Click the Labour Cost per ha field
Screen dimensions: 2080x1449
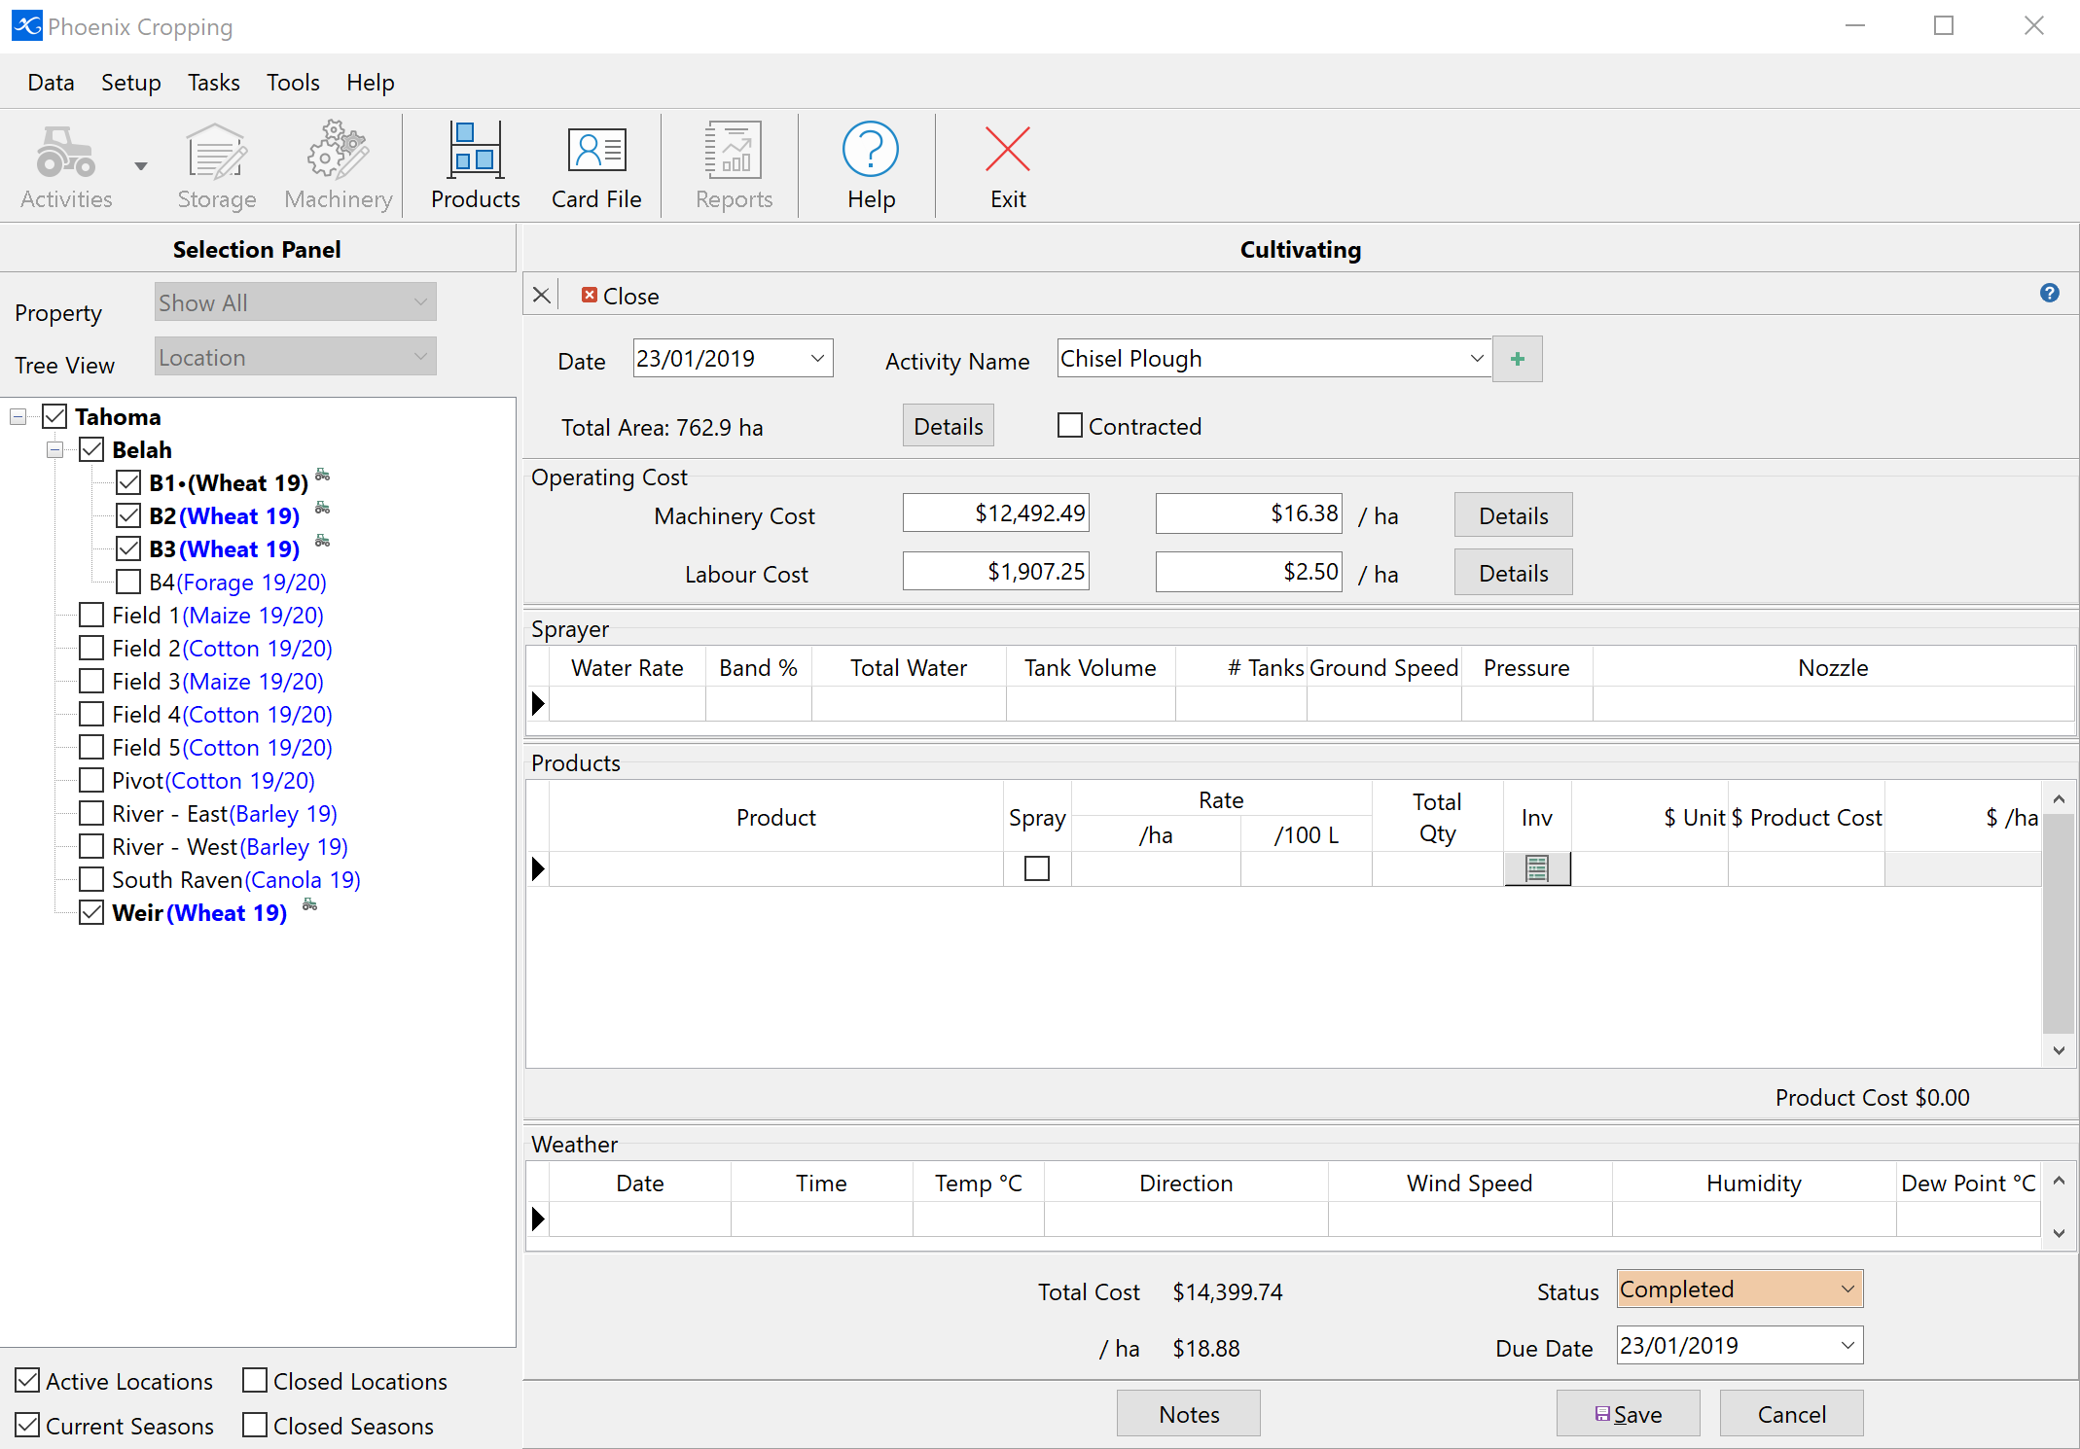tap(1249, 572)
